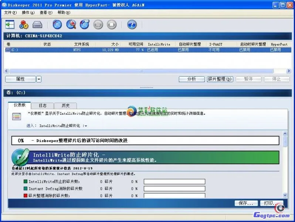Click the horizontal scrollbar thumb in volume list
The height and width of the screenshot is (222, 295).
tap(141, 71)
